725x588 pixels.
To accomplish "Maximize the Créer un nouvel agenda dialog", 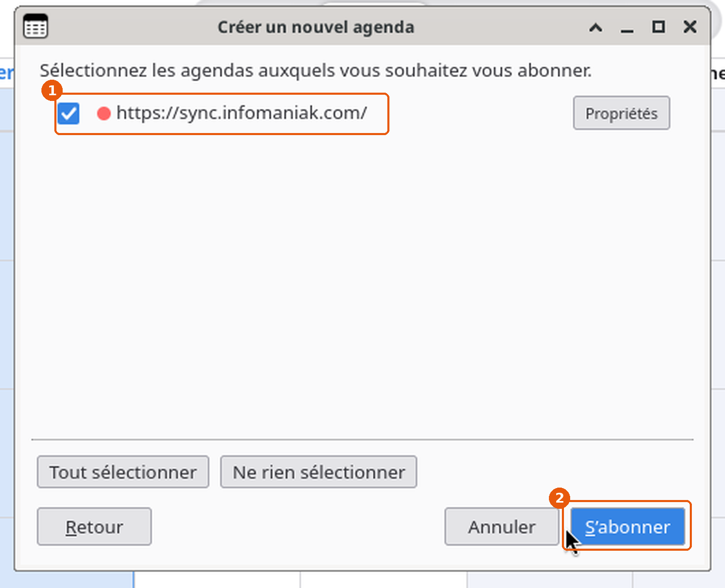I will tap(658, 26).
